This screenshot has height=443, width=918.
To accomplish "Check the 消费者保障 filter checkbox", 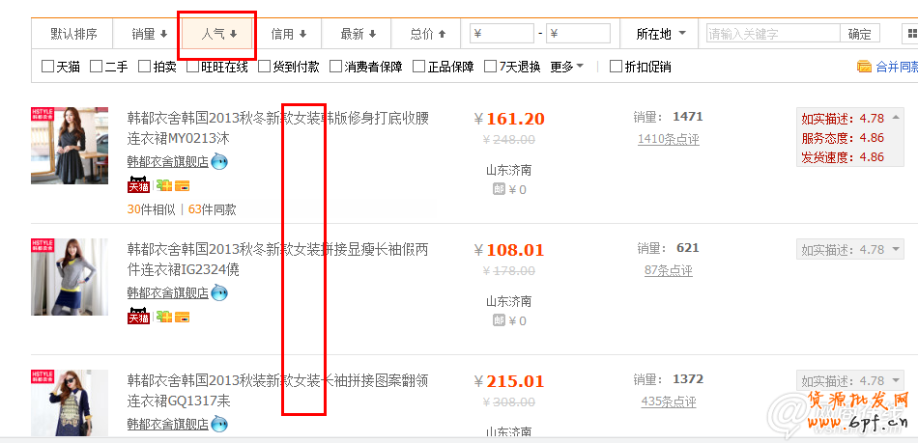I will 335,67.
